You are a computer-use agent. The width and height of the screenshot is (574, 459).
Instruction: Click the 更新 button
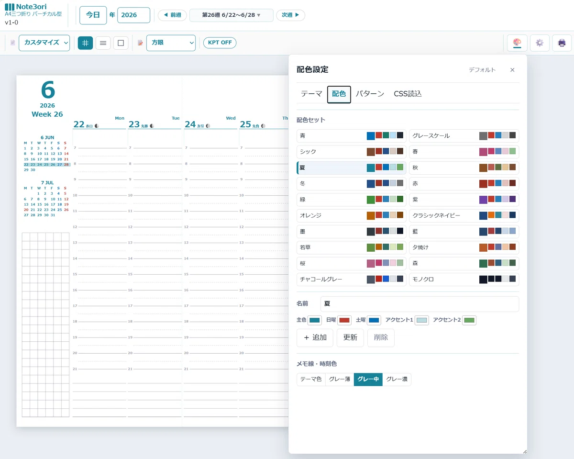pos(350,337)
